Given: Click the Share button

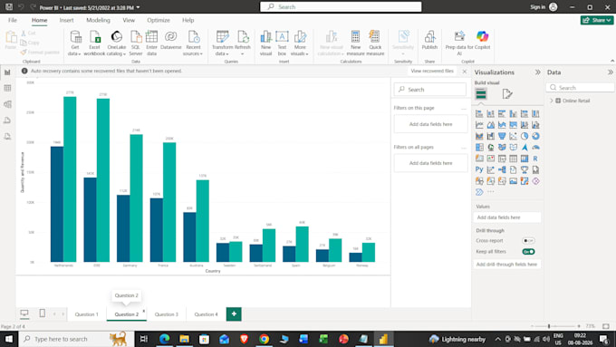Looking at the screenshot, I should coord(597,20).
